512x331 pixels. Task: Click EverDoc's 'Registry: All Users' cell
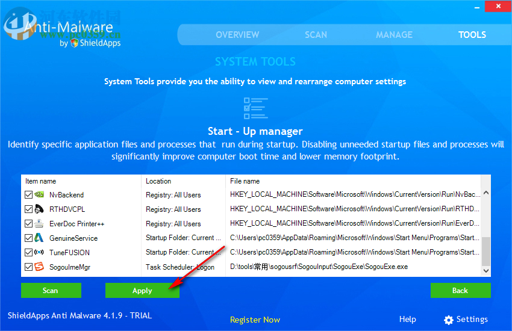pyautogui.click(x=173, y=224)
